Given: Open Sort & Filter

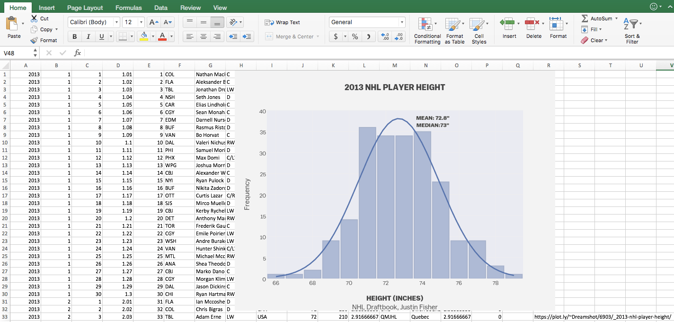Looking at the screenshot, I should pos(632,31).
